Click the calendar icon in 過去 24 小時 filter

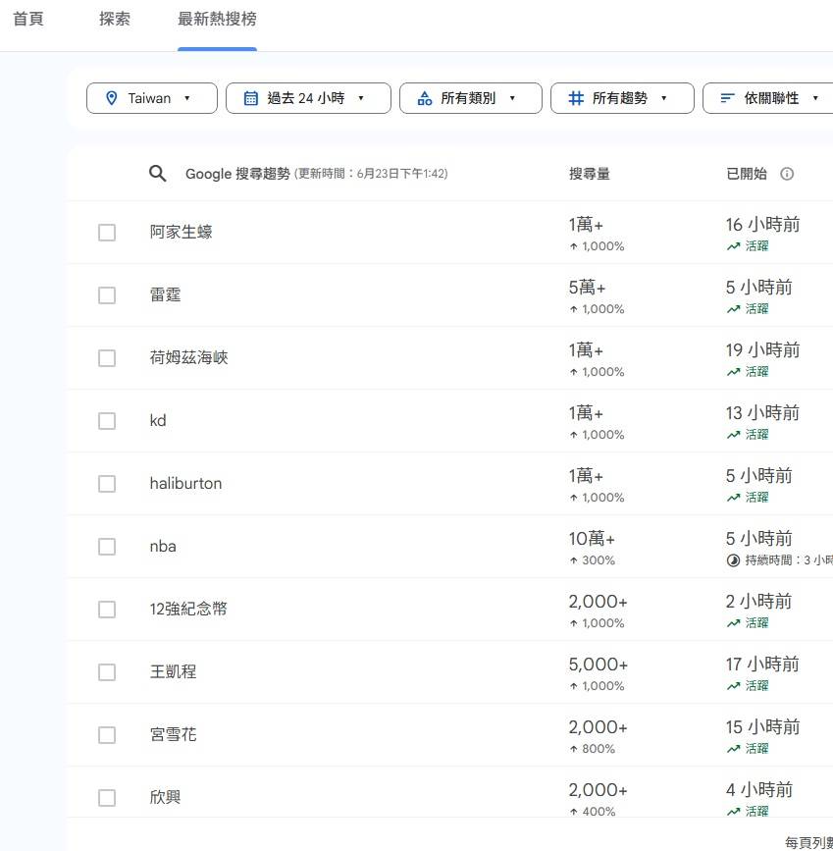[251, 98]
